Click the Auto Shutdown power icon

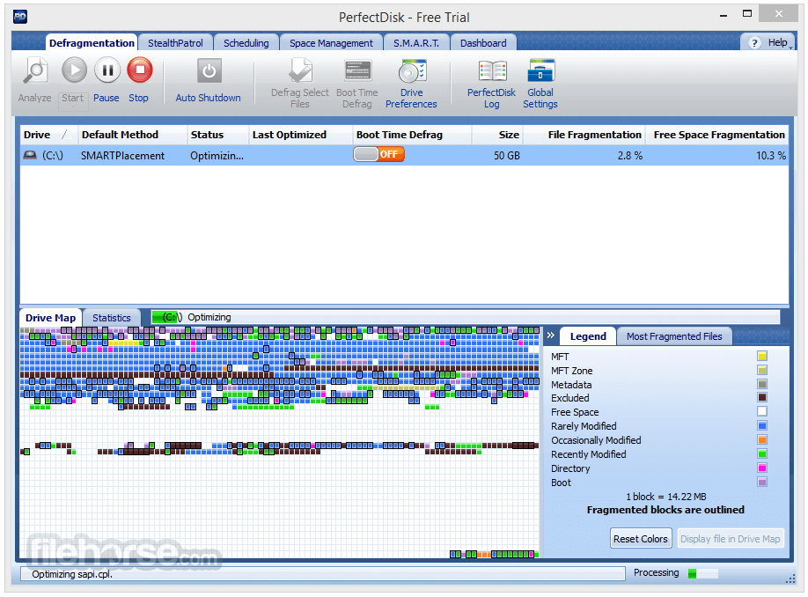(x=209, y=70)
